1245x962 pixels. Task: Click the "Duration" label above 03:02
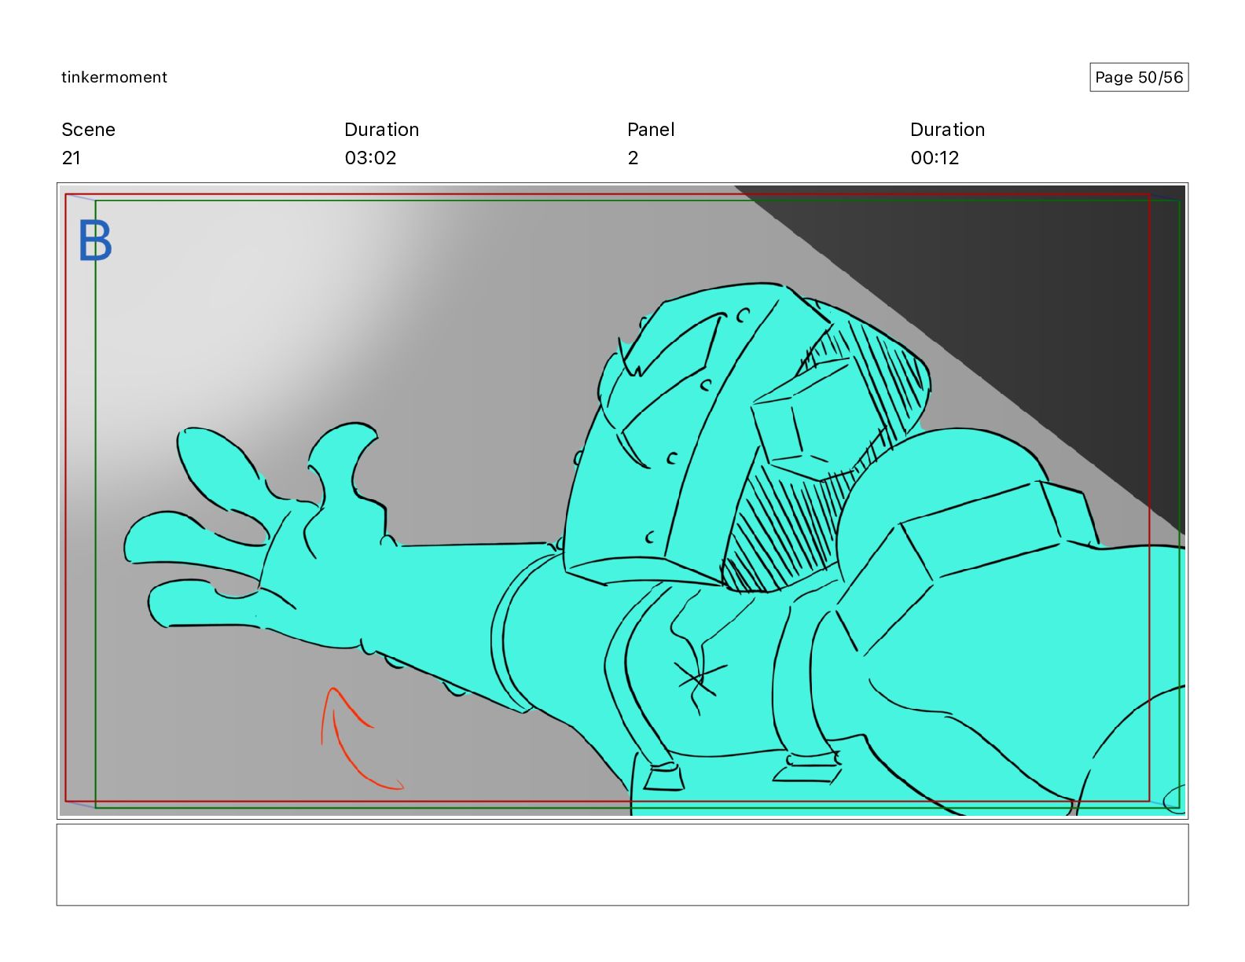381,130
